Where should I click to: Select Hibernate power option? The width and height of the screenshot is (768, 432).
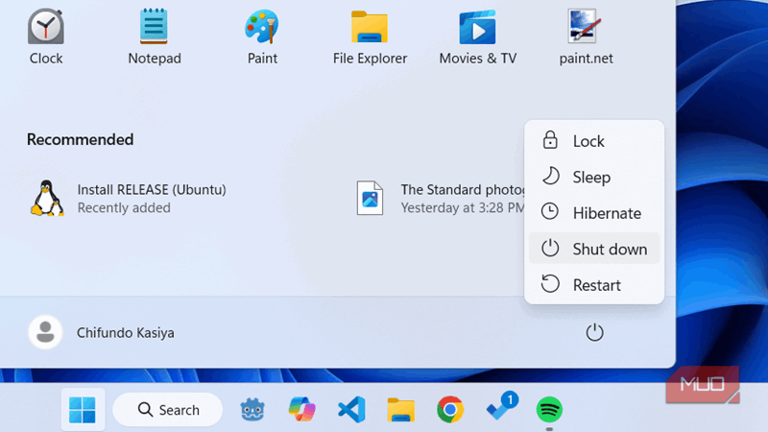pos(594,213)
